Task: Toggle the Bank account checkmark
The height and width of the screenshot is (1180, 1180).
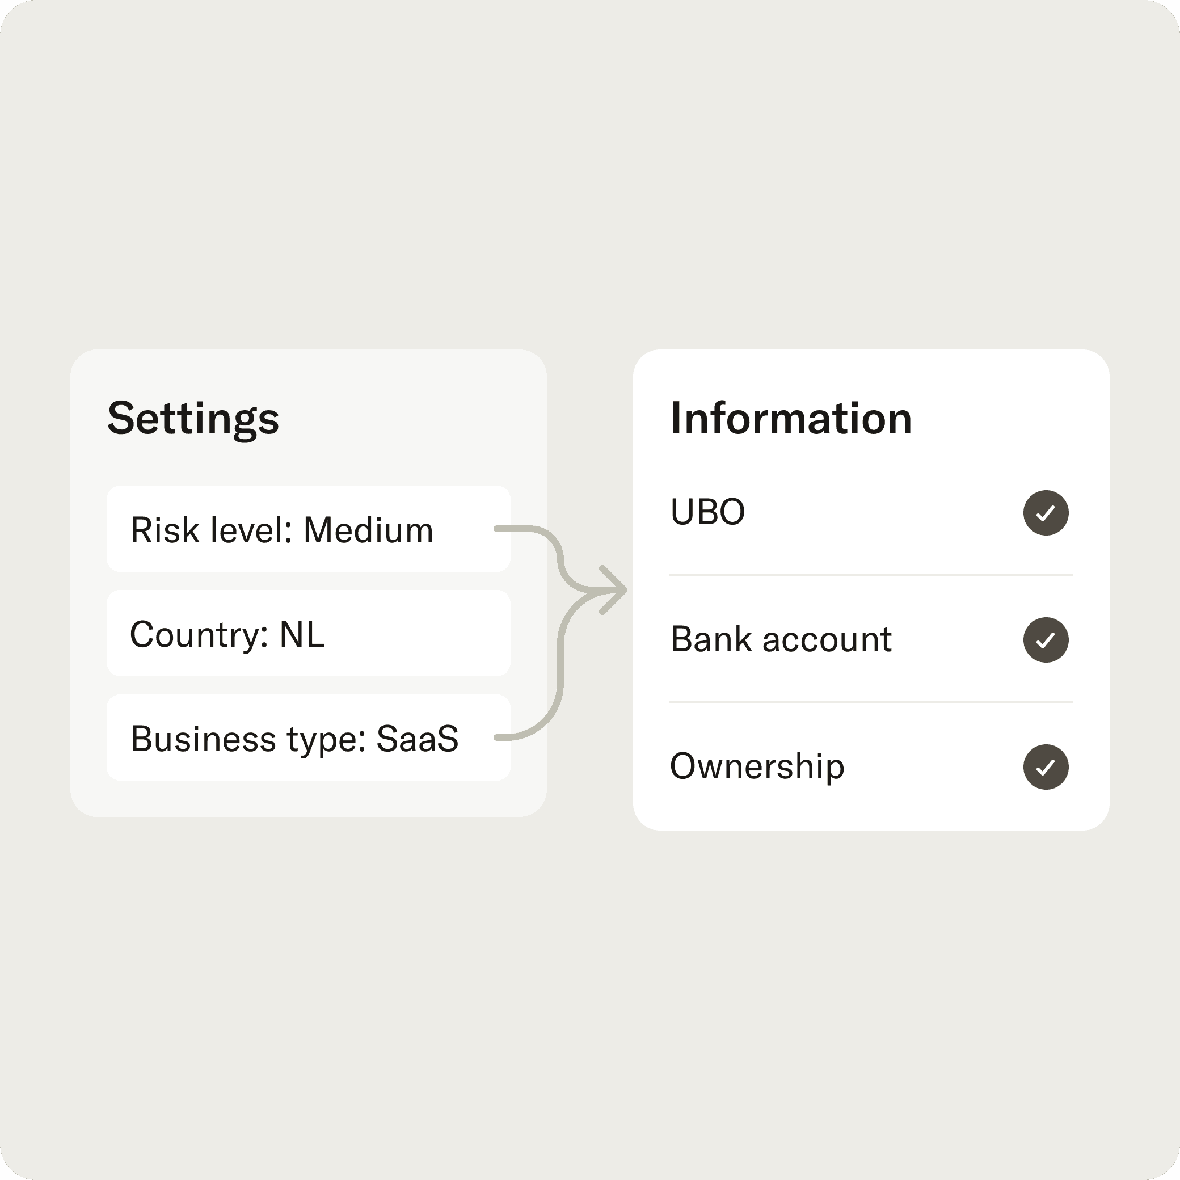Action: (1046, 640)
